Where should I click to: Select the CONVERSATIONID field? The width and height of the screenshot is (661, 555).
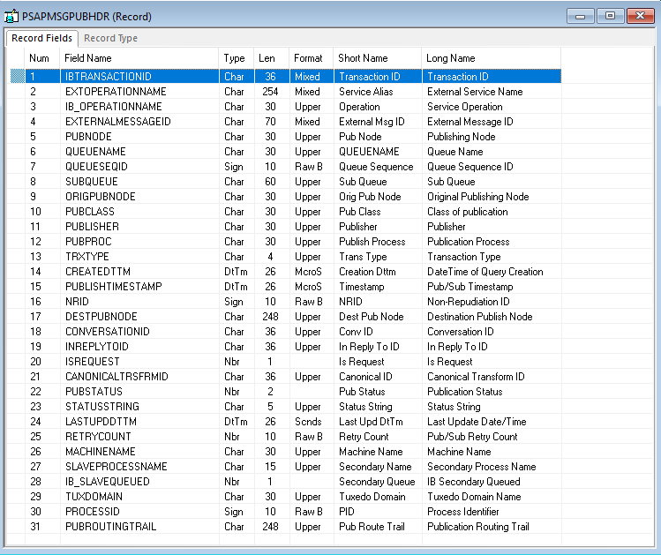(x=107, y=332)
